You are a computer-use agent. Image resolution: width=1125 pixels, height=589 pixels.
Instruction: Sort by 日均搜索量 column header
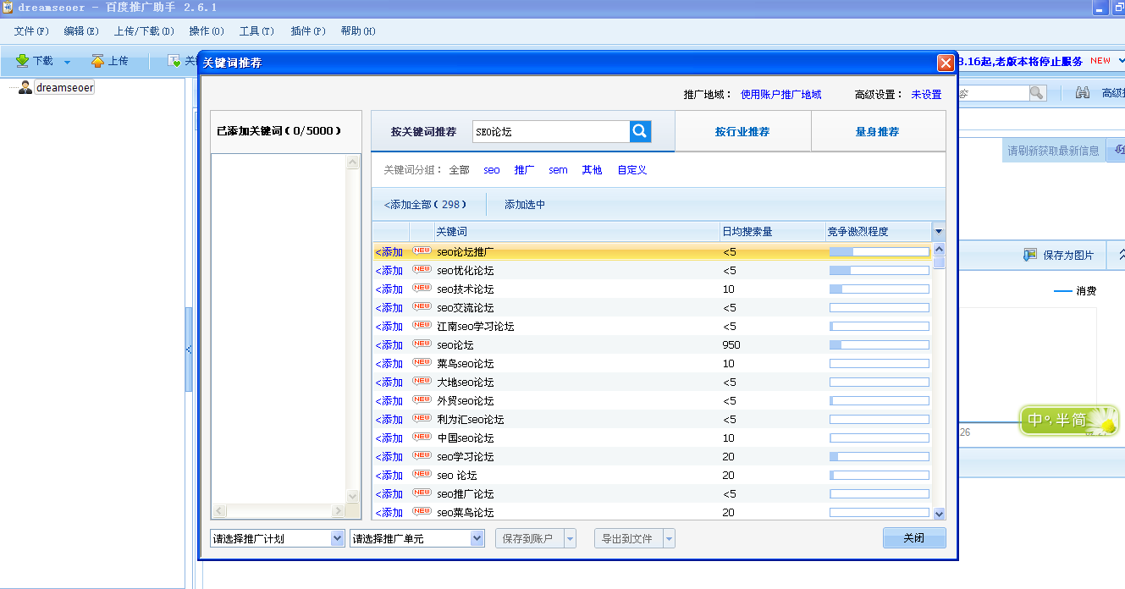pyautogui.click(x=773, y=232)
